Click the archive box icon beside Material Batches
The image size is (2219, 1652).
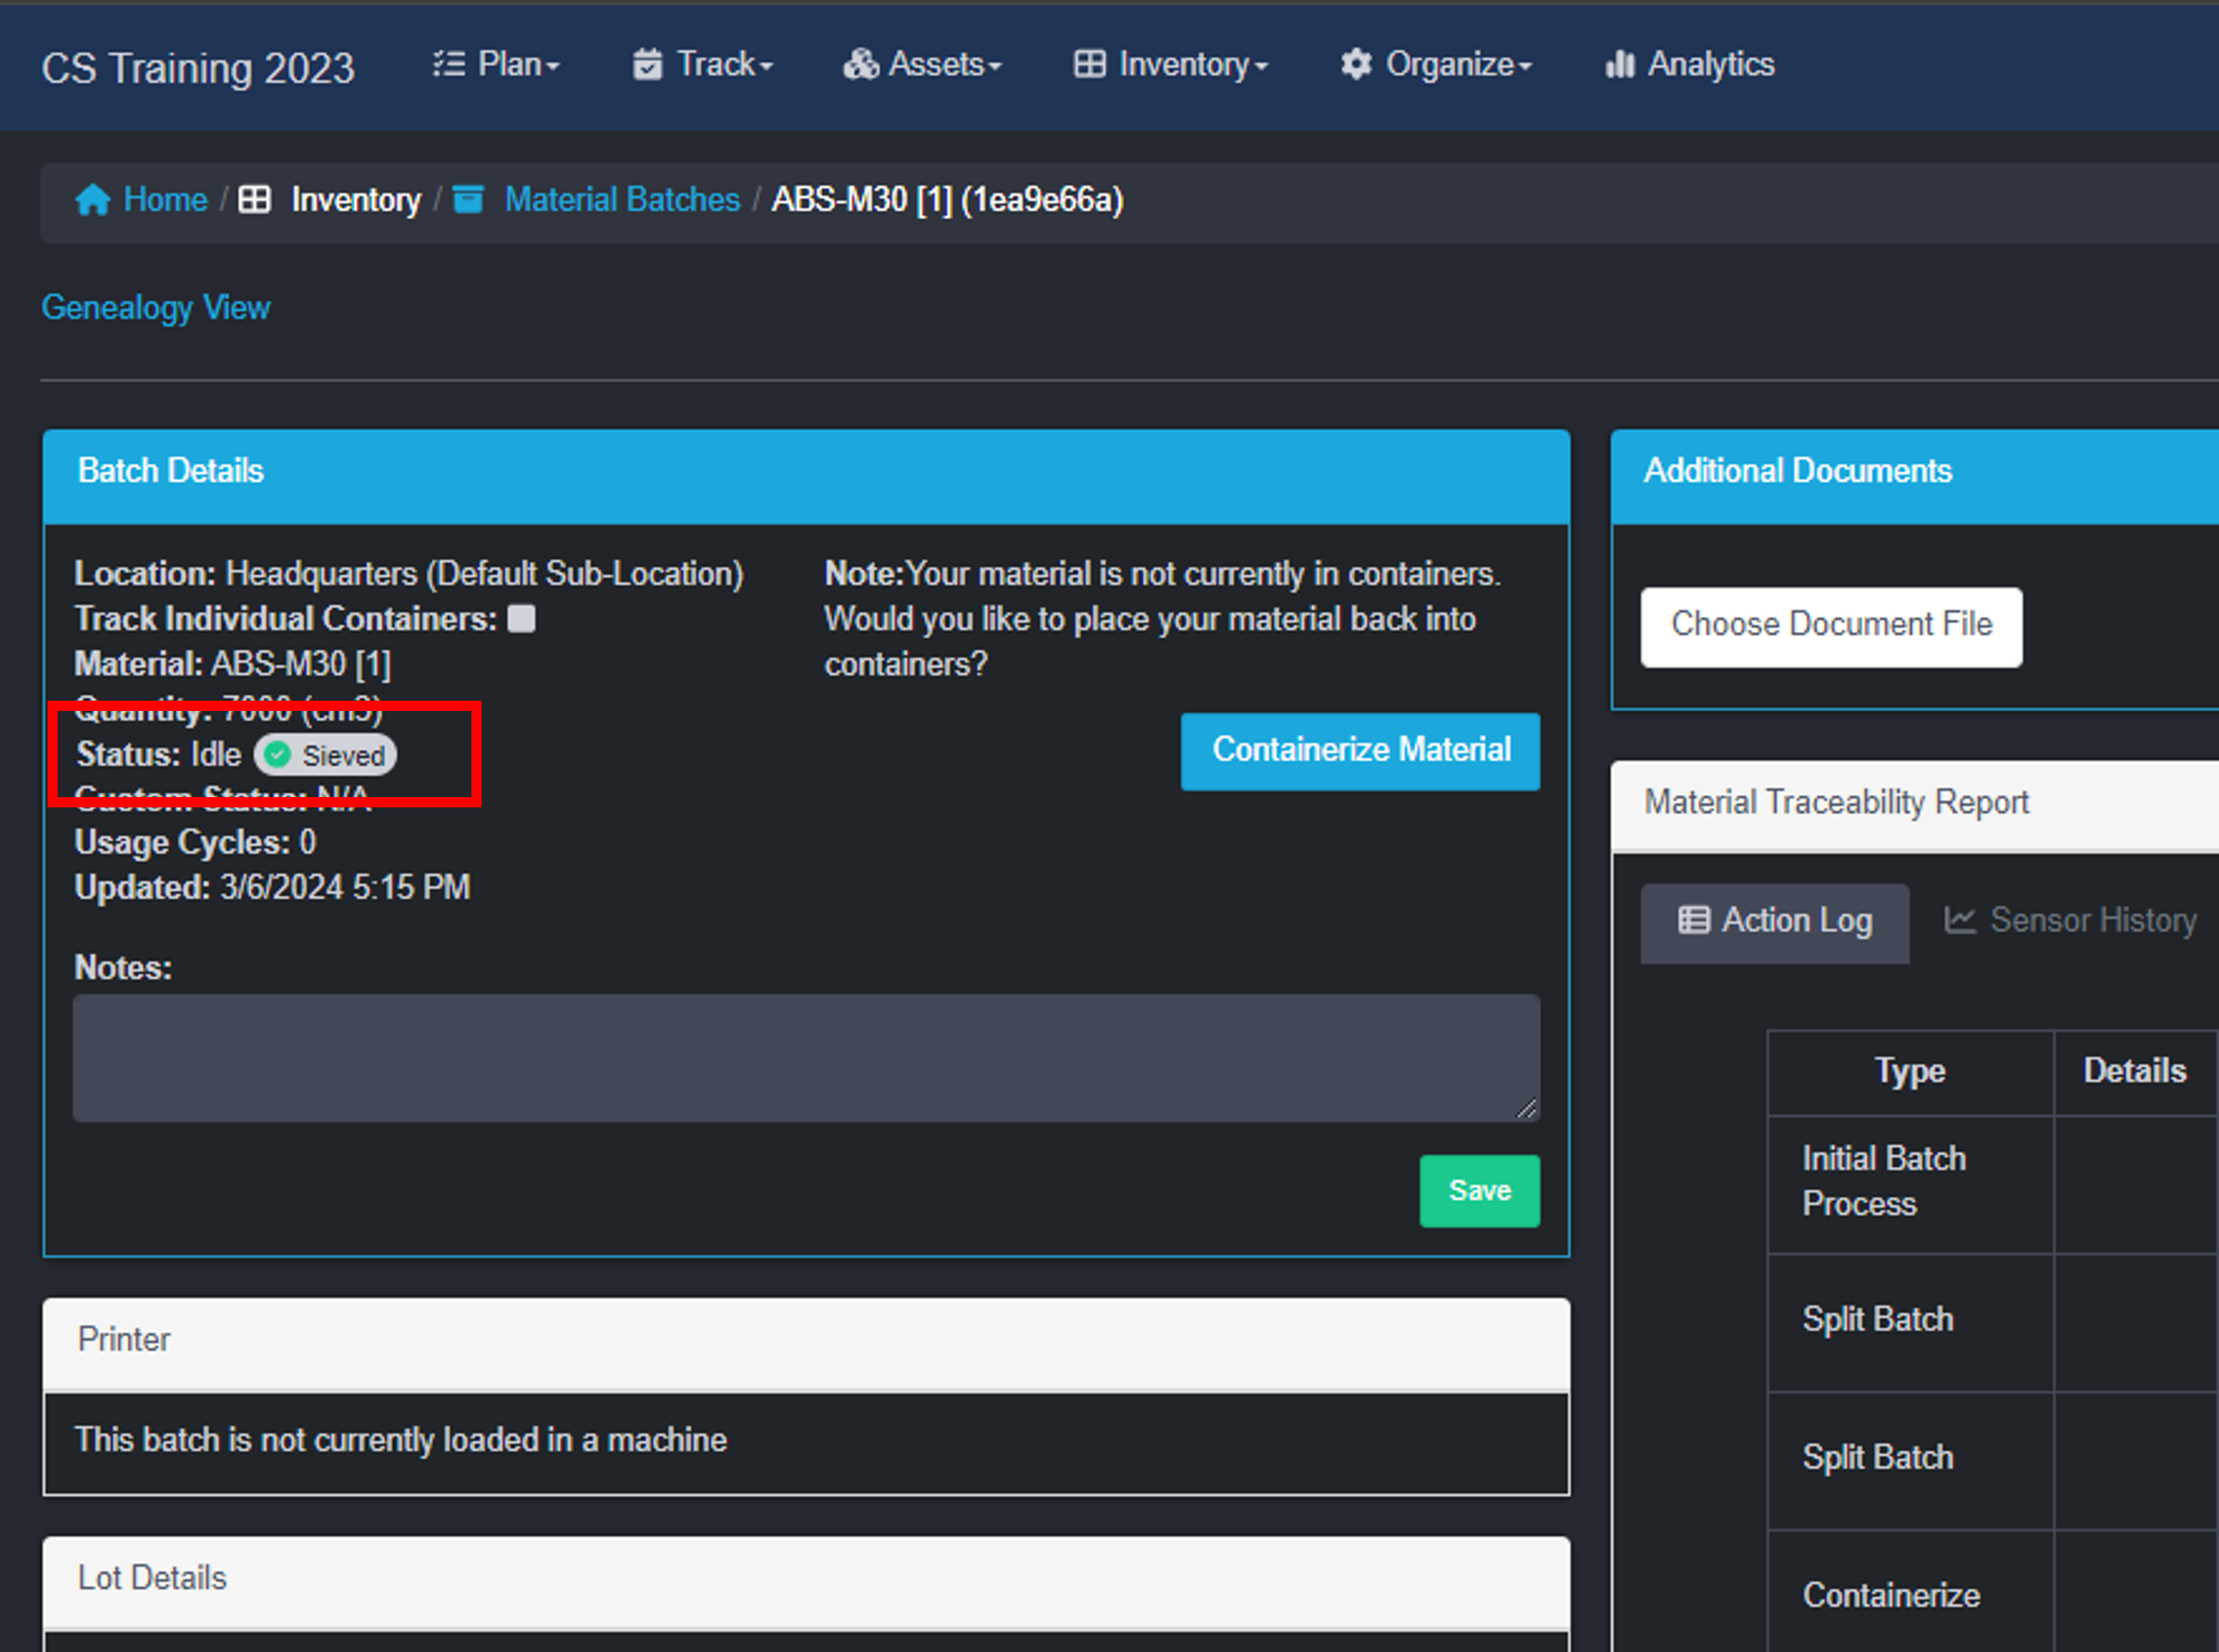click(x=469, y=199)
